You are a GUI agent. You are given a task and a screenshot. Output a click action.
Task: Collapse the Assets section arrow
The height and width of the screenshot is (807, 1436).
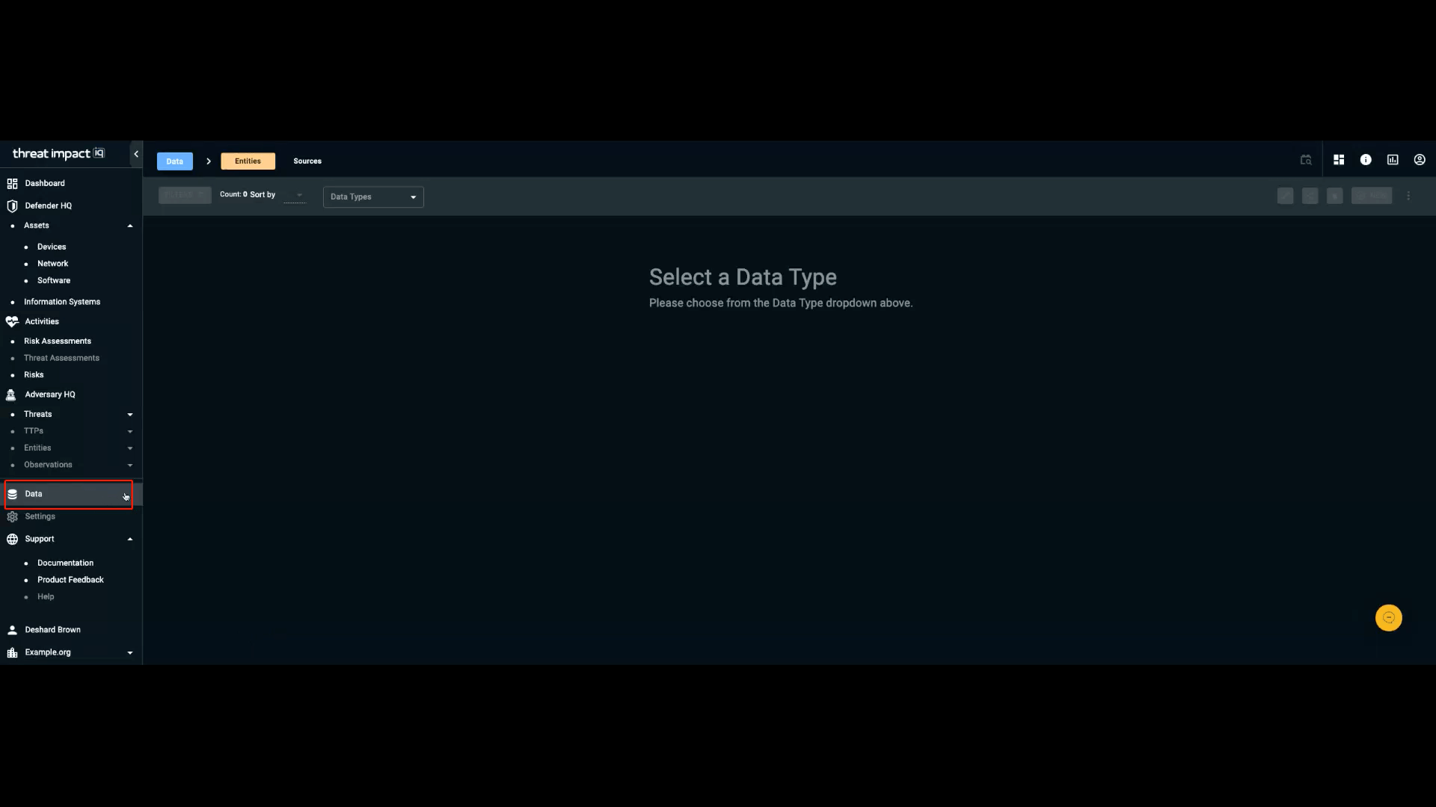(x=130, y=226)
